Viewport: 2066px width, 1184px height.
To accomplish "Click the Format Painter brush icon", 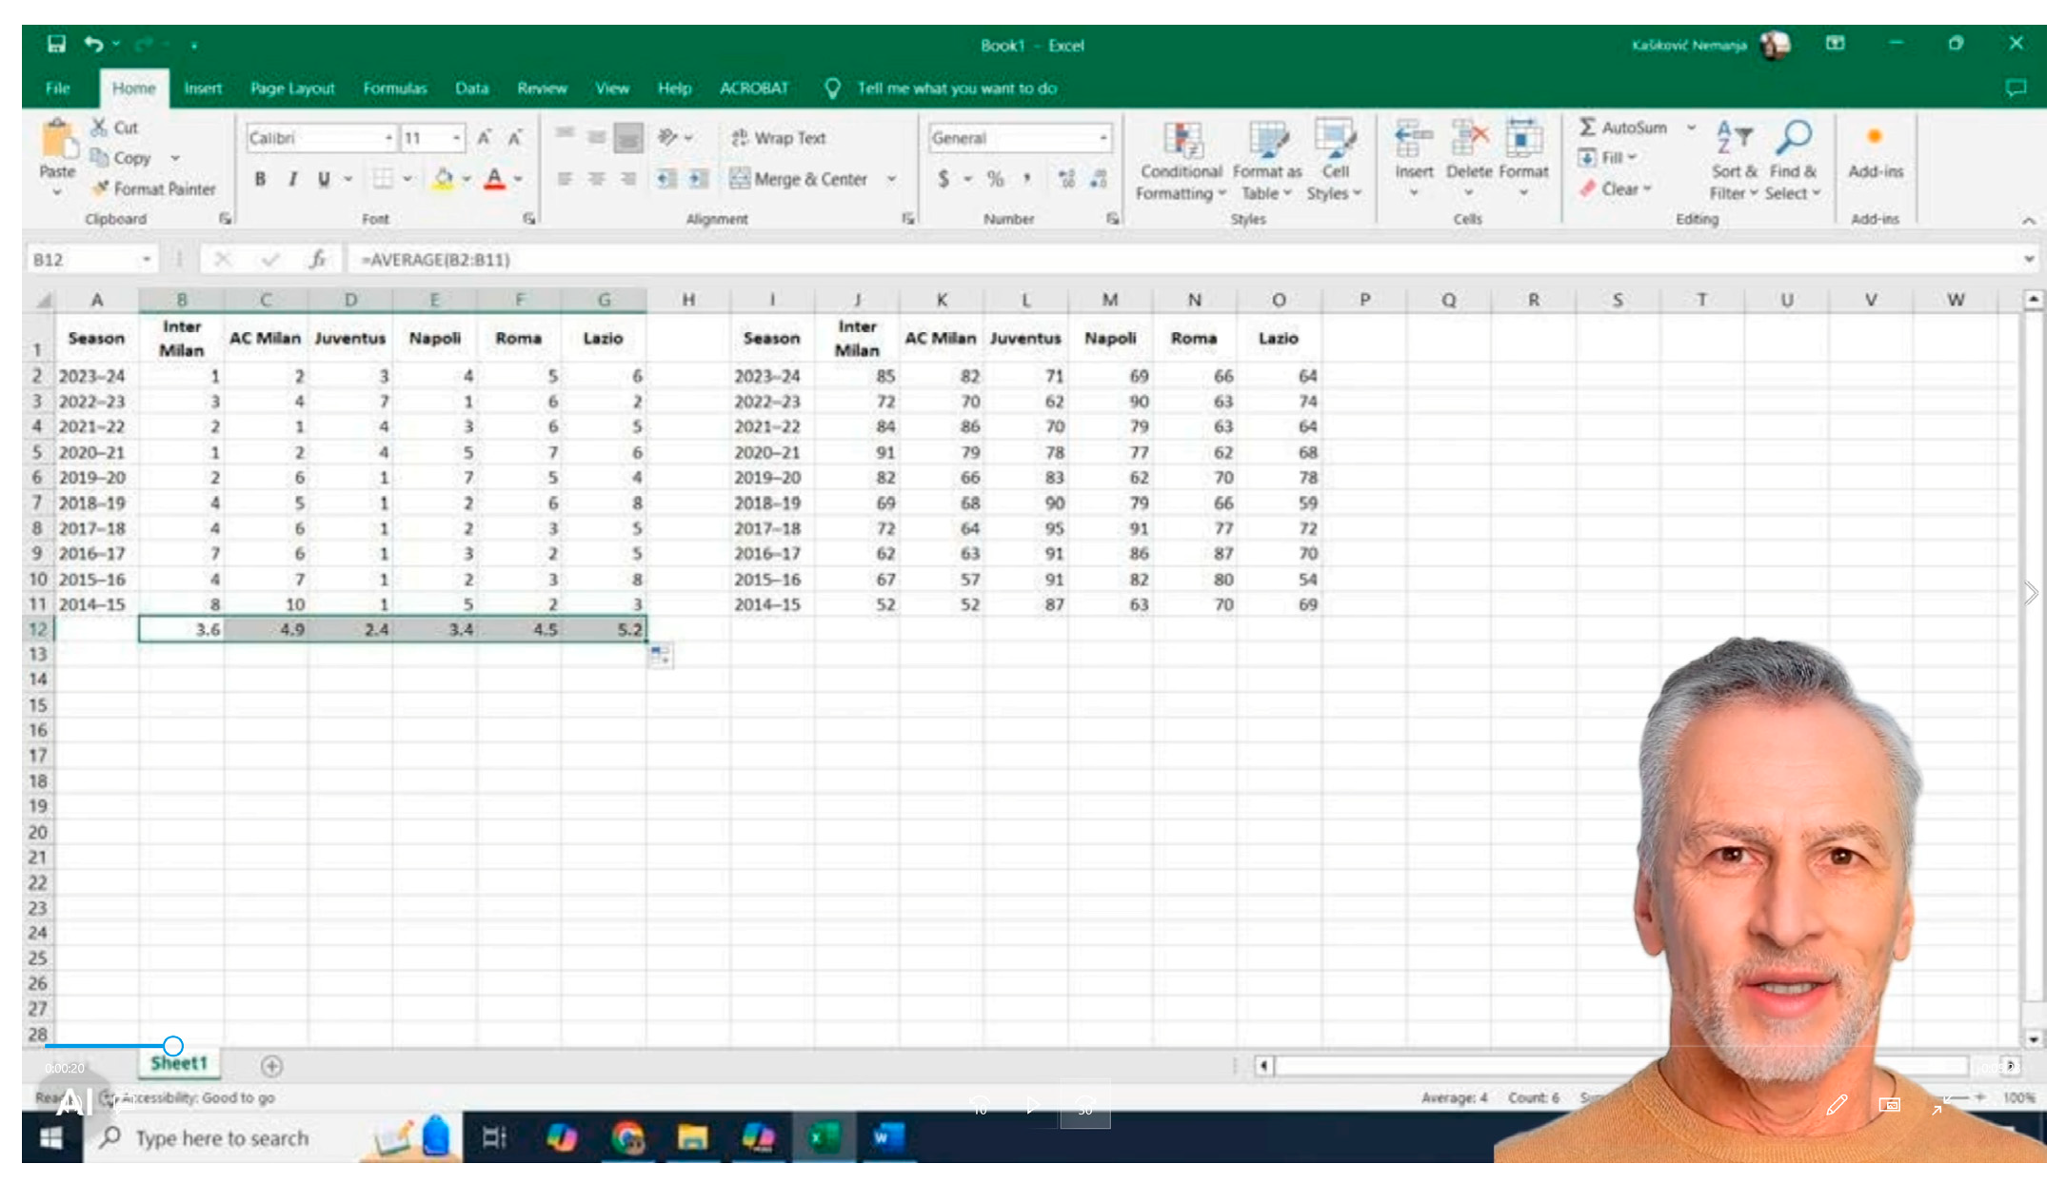I will coord(99,188).
